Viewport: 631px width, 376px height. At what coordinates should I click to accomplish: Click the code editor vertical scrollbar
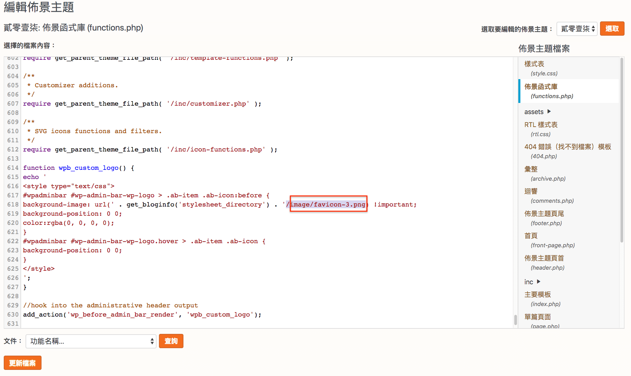tap(515, 319)
